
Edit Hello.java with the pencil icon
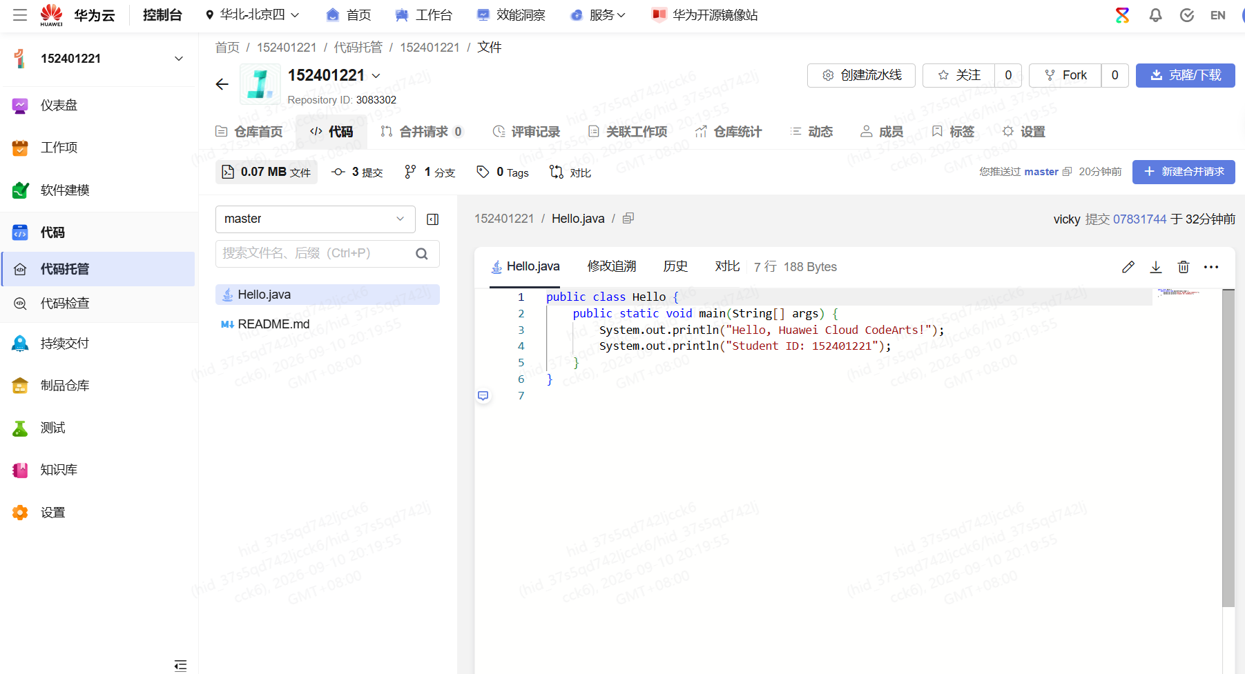pos(1128,267)
